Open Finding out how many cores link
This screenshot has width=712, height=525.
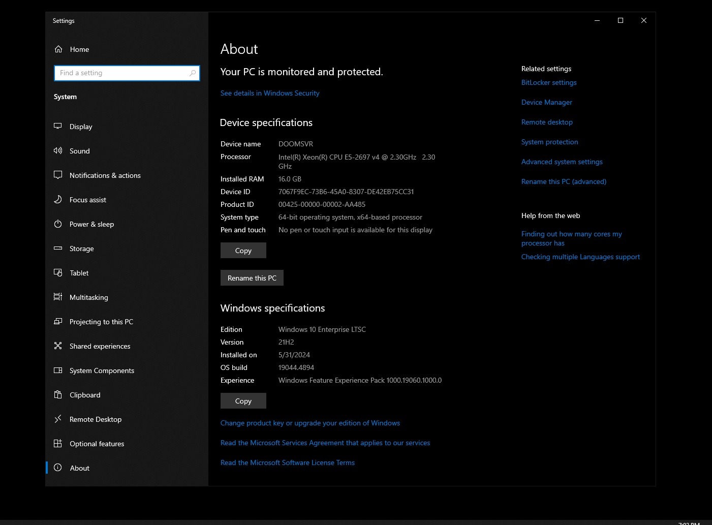572,238
